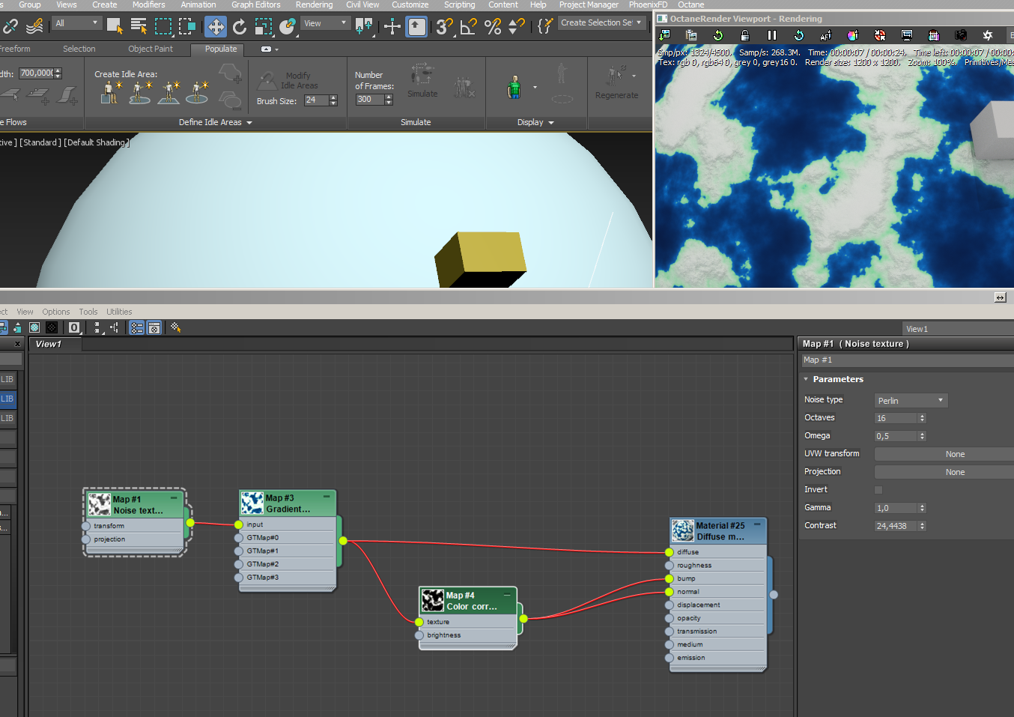Pause the Octane render
This screenshot has height=717, width=1014.
772,35
